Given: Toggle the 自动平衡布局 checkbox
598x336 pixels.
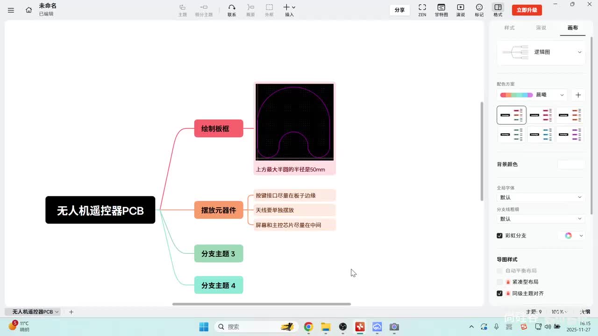Looking at the screenshot, I should pyautogui.click(x=499, y=271).
